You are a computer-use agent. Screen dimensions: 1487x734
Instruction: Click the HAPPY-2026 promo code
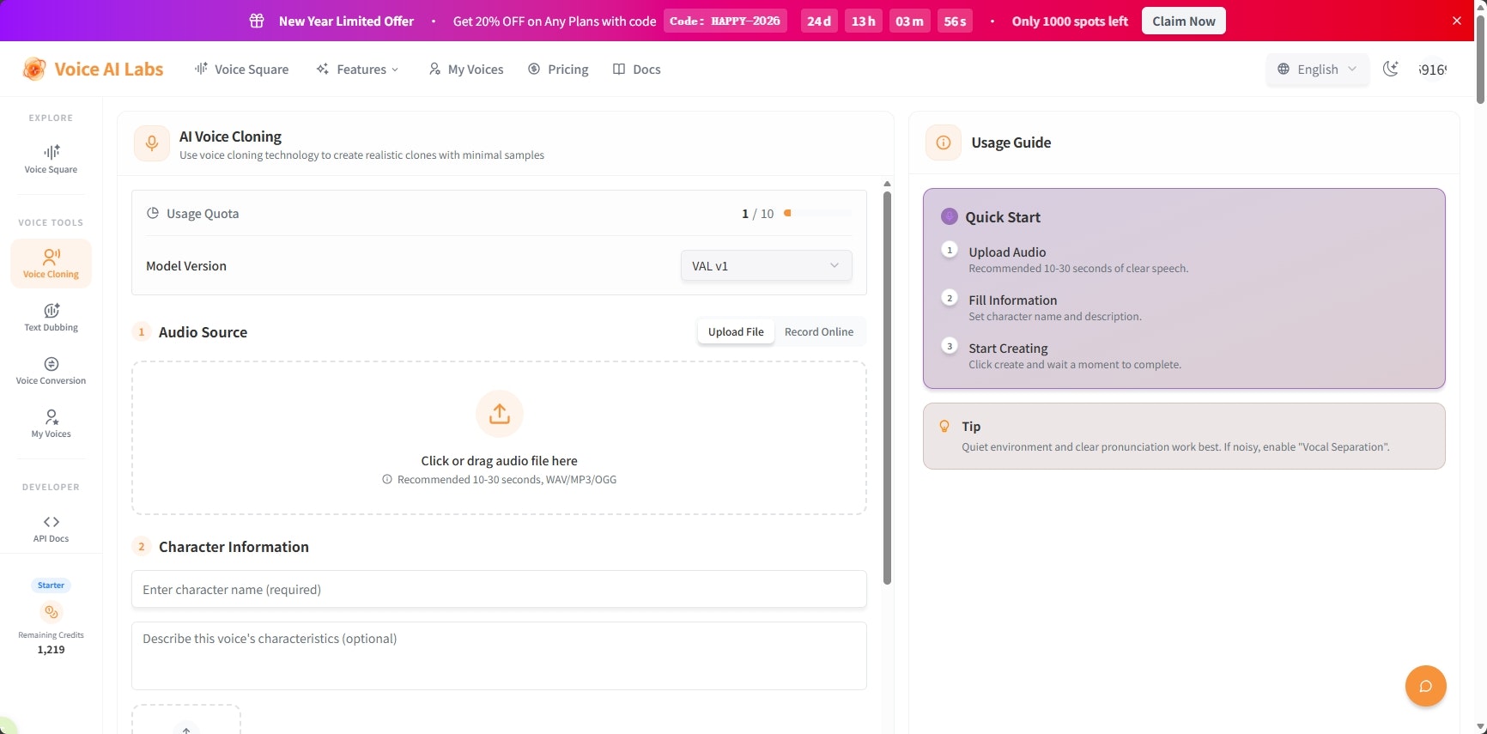tap(725, 21)
